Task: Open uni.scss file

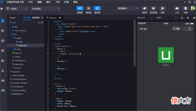Action: (18, 68)
